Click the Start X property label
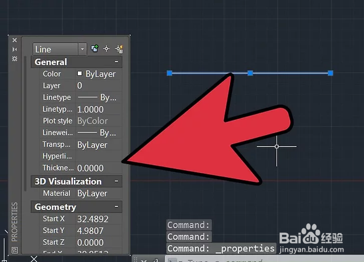364x262 pixels. (54, 219)
